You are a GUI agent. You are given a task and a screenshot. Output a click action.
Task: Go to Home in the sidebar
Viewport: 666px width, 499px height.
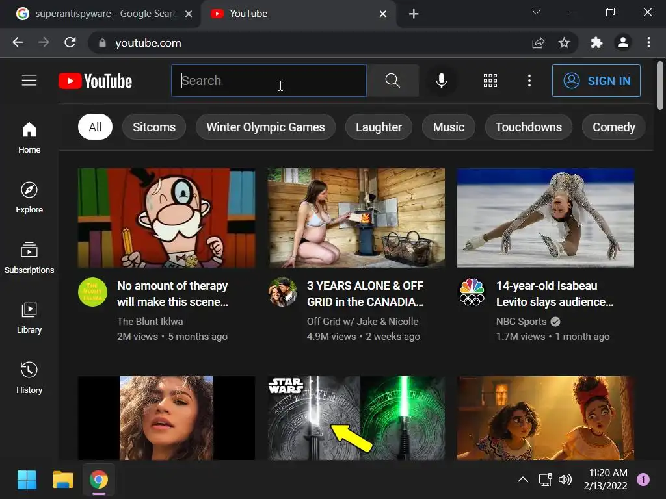[29, 138]
